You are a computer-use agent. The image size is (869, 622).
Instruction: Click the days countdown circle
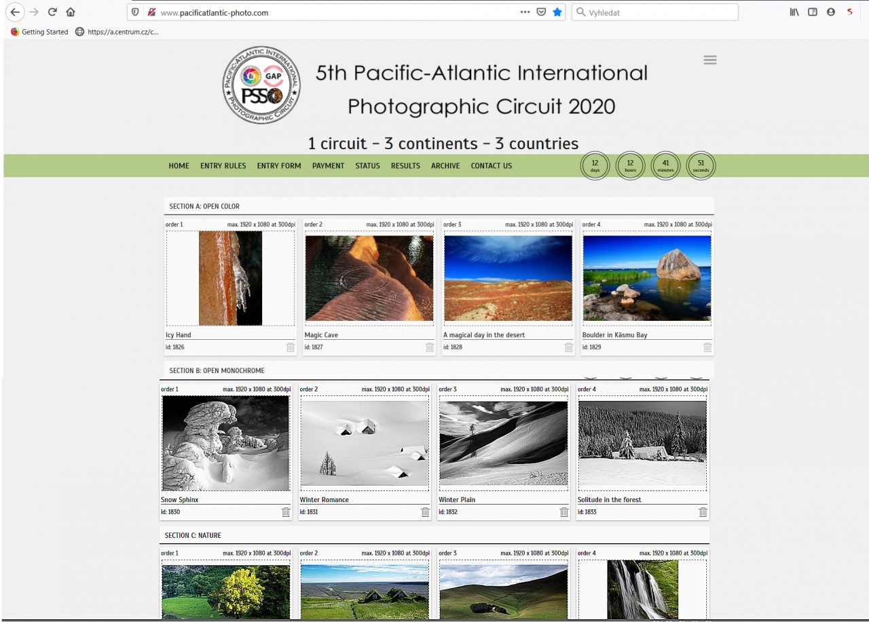click(595, 166)
